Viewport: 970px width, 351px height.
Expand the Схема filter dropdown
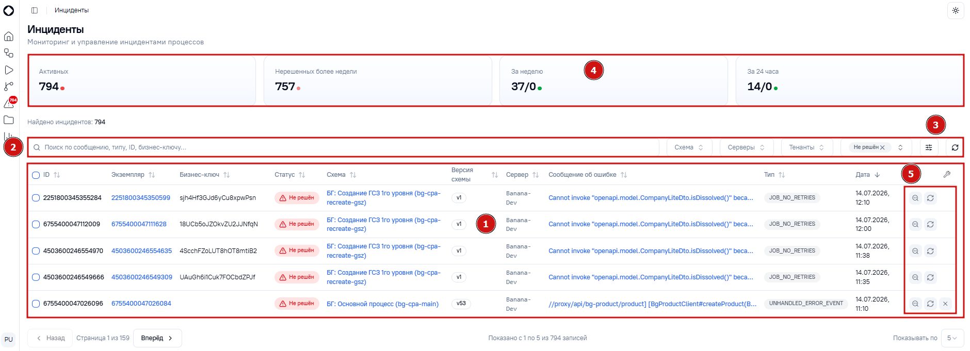(689, 147)
